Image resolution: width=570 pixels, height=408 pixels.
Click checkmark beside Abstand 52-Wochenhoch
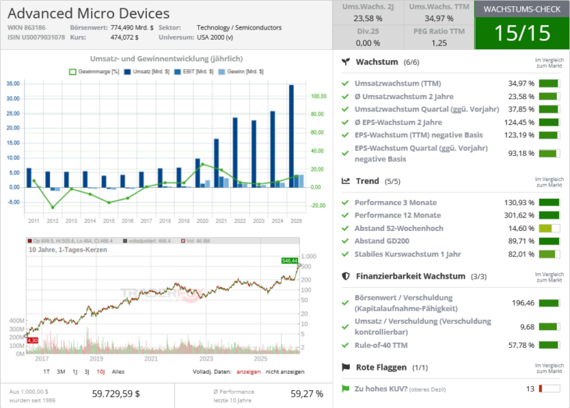pyautogui.click(x=345, y=229)
